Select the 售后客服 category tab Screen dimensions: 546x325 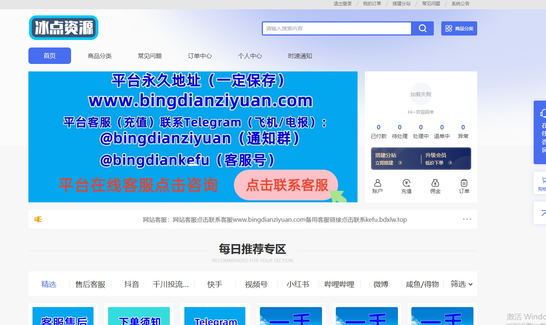coord(91,284)
